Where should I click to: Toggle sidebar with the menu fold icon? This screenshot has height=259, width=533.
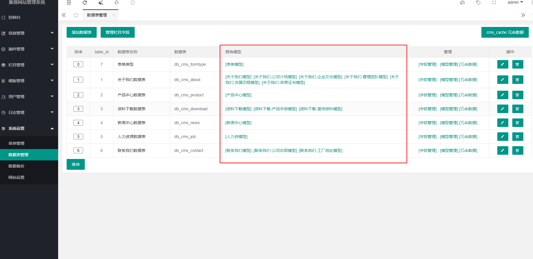click(69, 3)
